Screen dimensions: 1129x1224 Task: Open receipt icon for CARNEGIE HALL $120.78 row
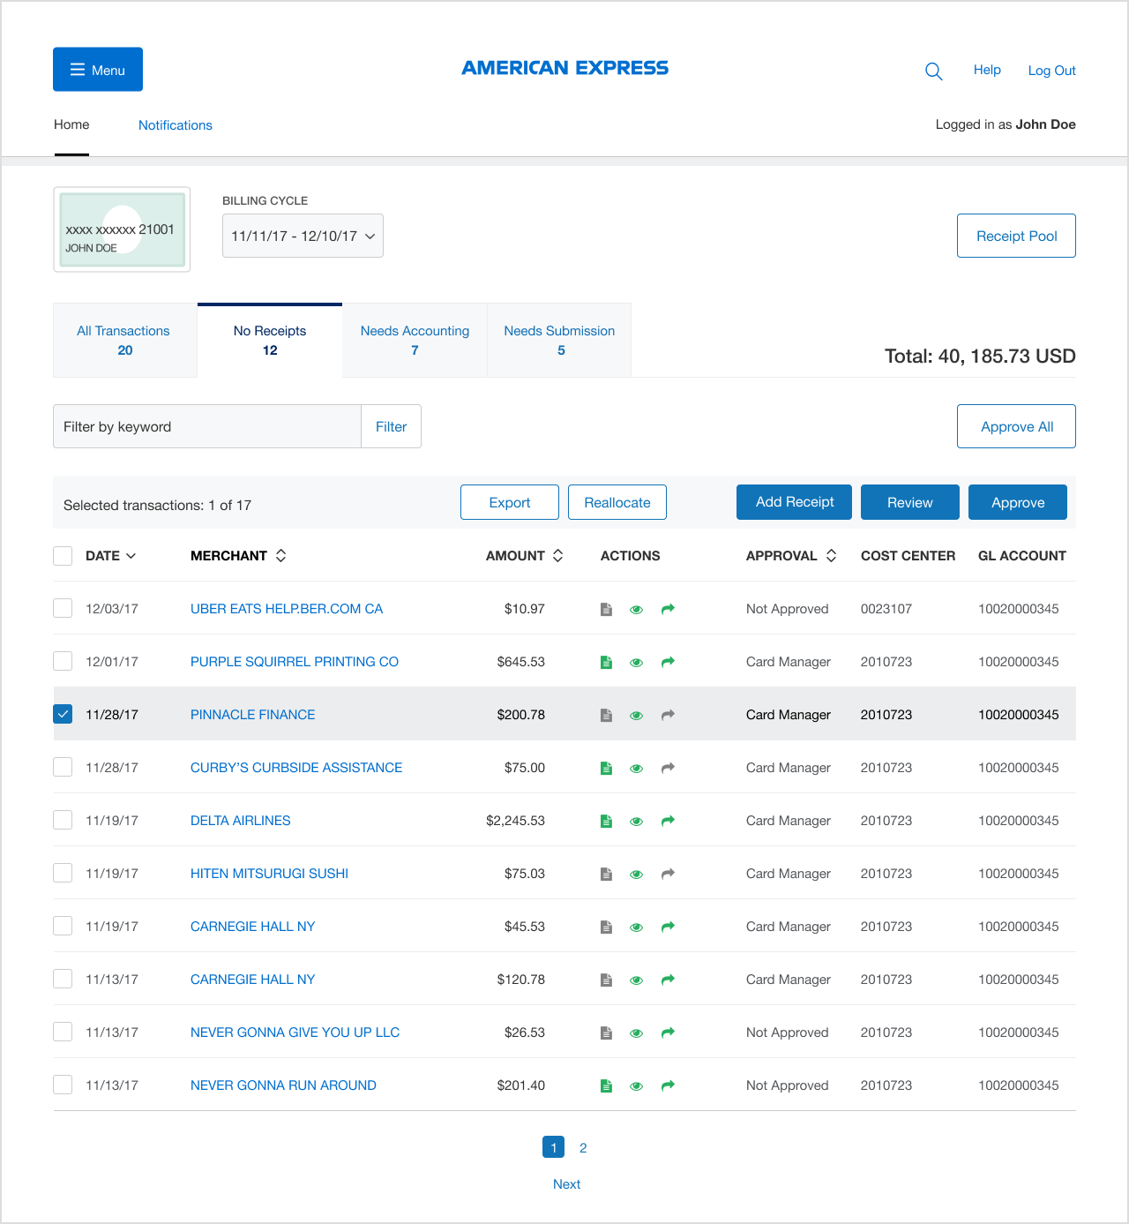[x=606, y=980]
